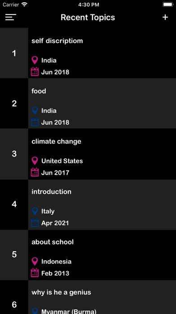Click the number 3 rank cell
This screenshot has width=176, height=314.
[14, 154]
